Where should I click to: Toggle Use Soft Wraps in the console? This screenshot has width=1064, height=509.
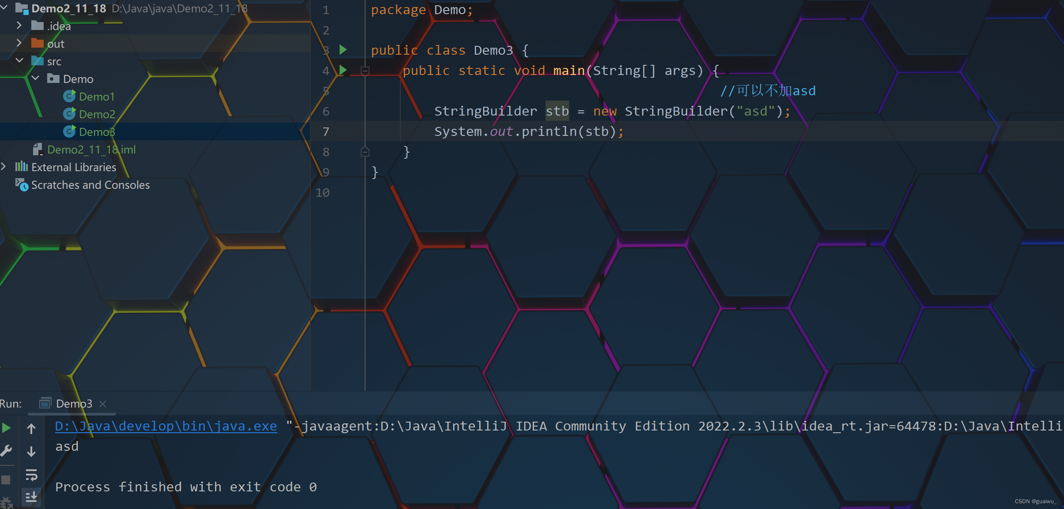pyautogui.click(x=31, y=475)
